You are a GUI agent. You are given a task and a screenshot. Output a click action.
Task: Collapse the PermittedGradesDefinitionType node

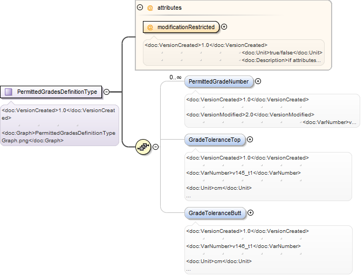coord(106,92)
